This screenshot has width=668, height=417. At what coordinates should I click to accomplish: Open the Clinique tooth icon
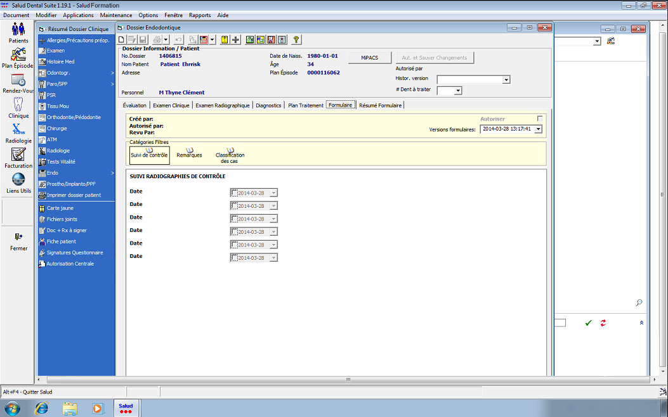coord(18,105)
